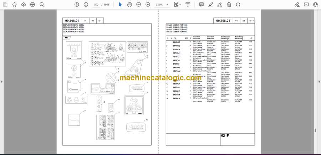Viewport: 321px width, 155px height.
Task: Click part number 84558836
Action: tap(177, 98)
